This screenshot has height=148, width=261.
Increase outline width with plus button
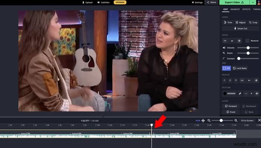pos(257,94)
